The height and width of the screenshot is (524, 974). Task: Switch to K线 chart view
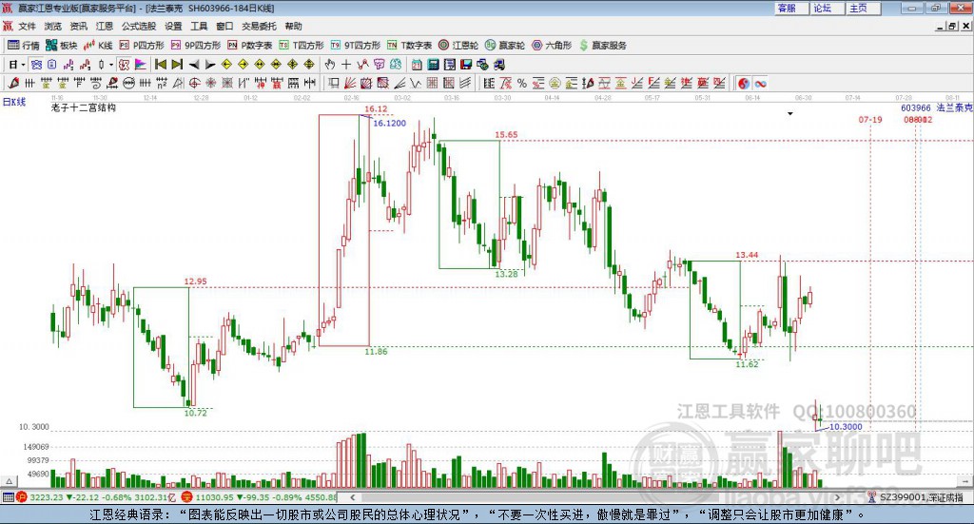[98, 46]
